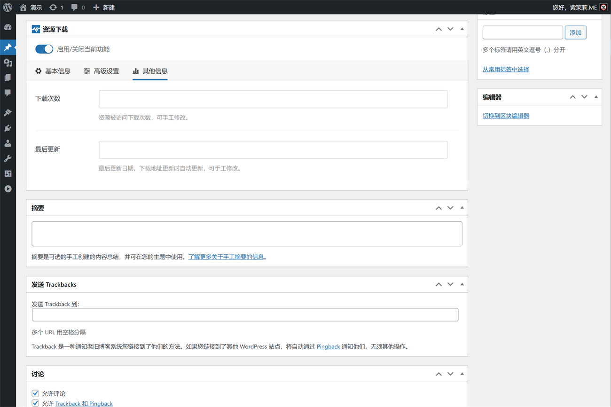
Task: Move the 讨论 panel down
Action: click(x=450, y=374)
